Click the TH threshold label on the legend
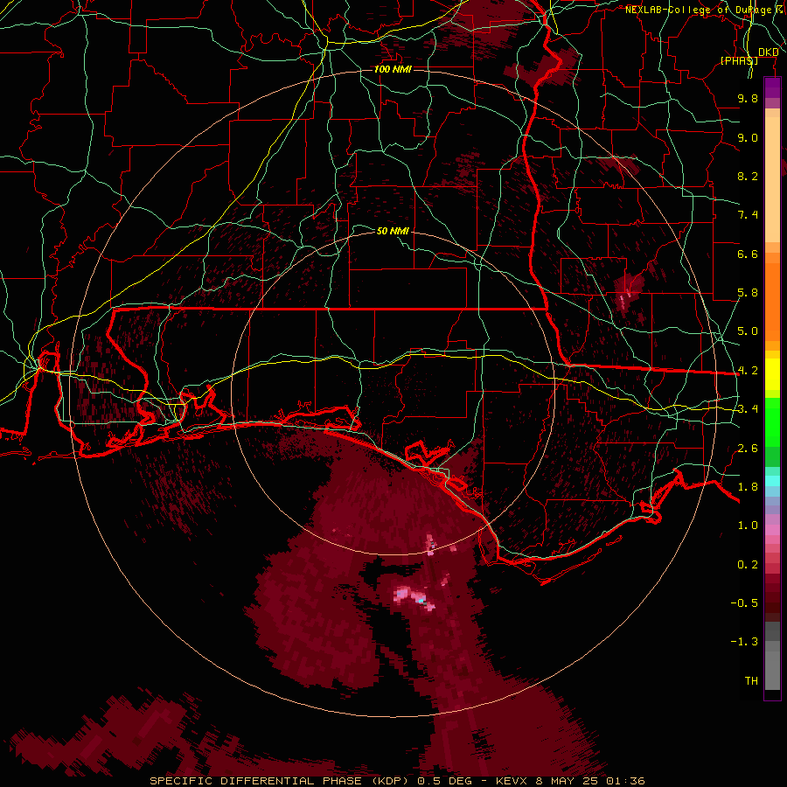 point(751,681)
